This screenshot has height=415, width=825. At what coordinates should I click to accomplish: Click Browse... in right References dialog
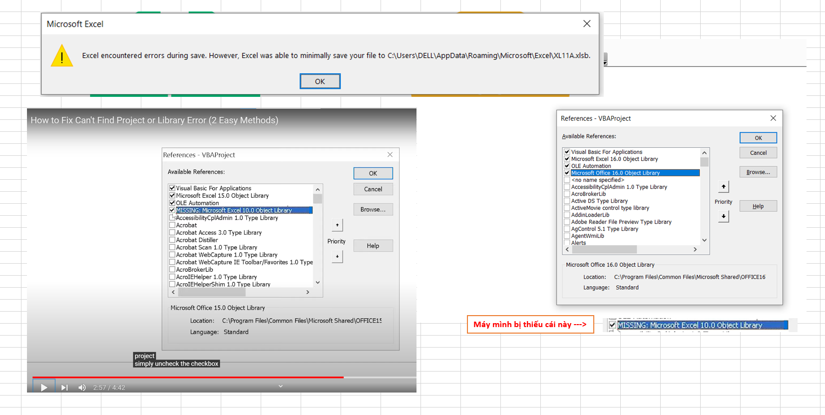758,172
